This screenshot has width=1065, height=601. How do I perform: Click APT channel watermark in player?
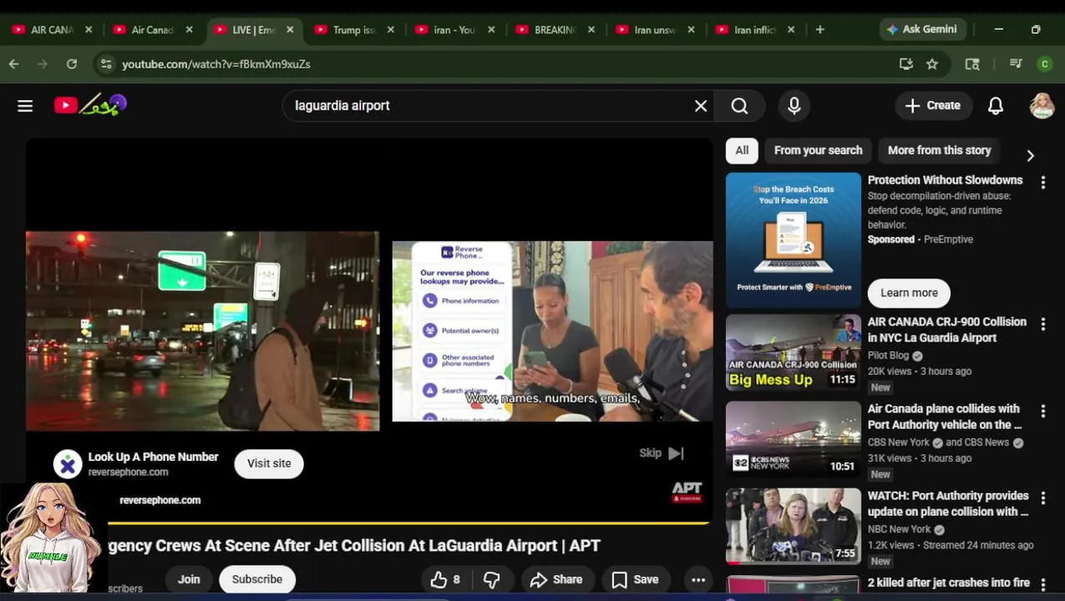687,492
